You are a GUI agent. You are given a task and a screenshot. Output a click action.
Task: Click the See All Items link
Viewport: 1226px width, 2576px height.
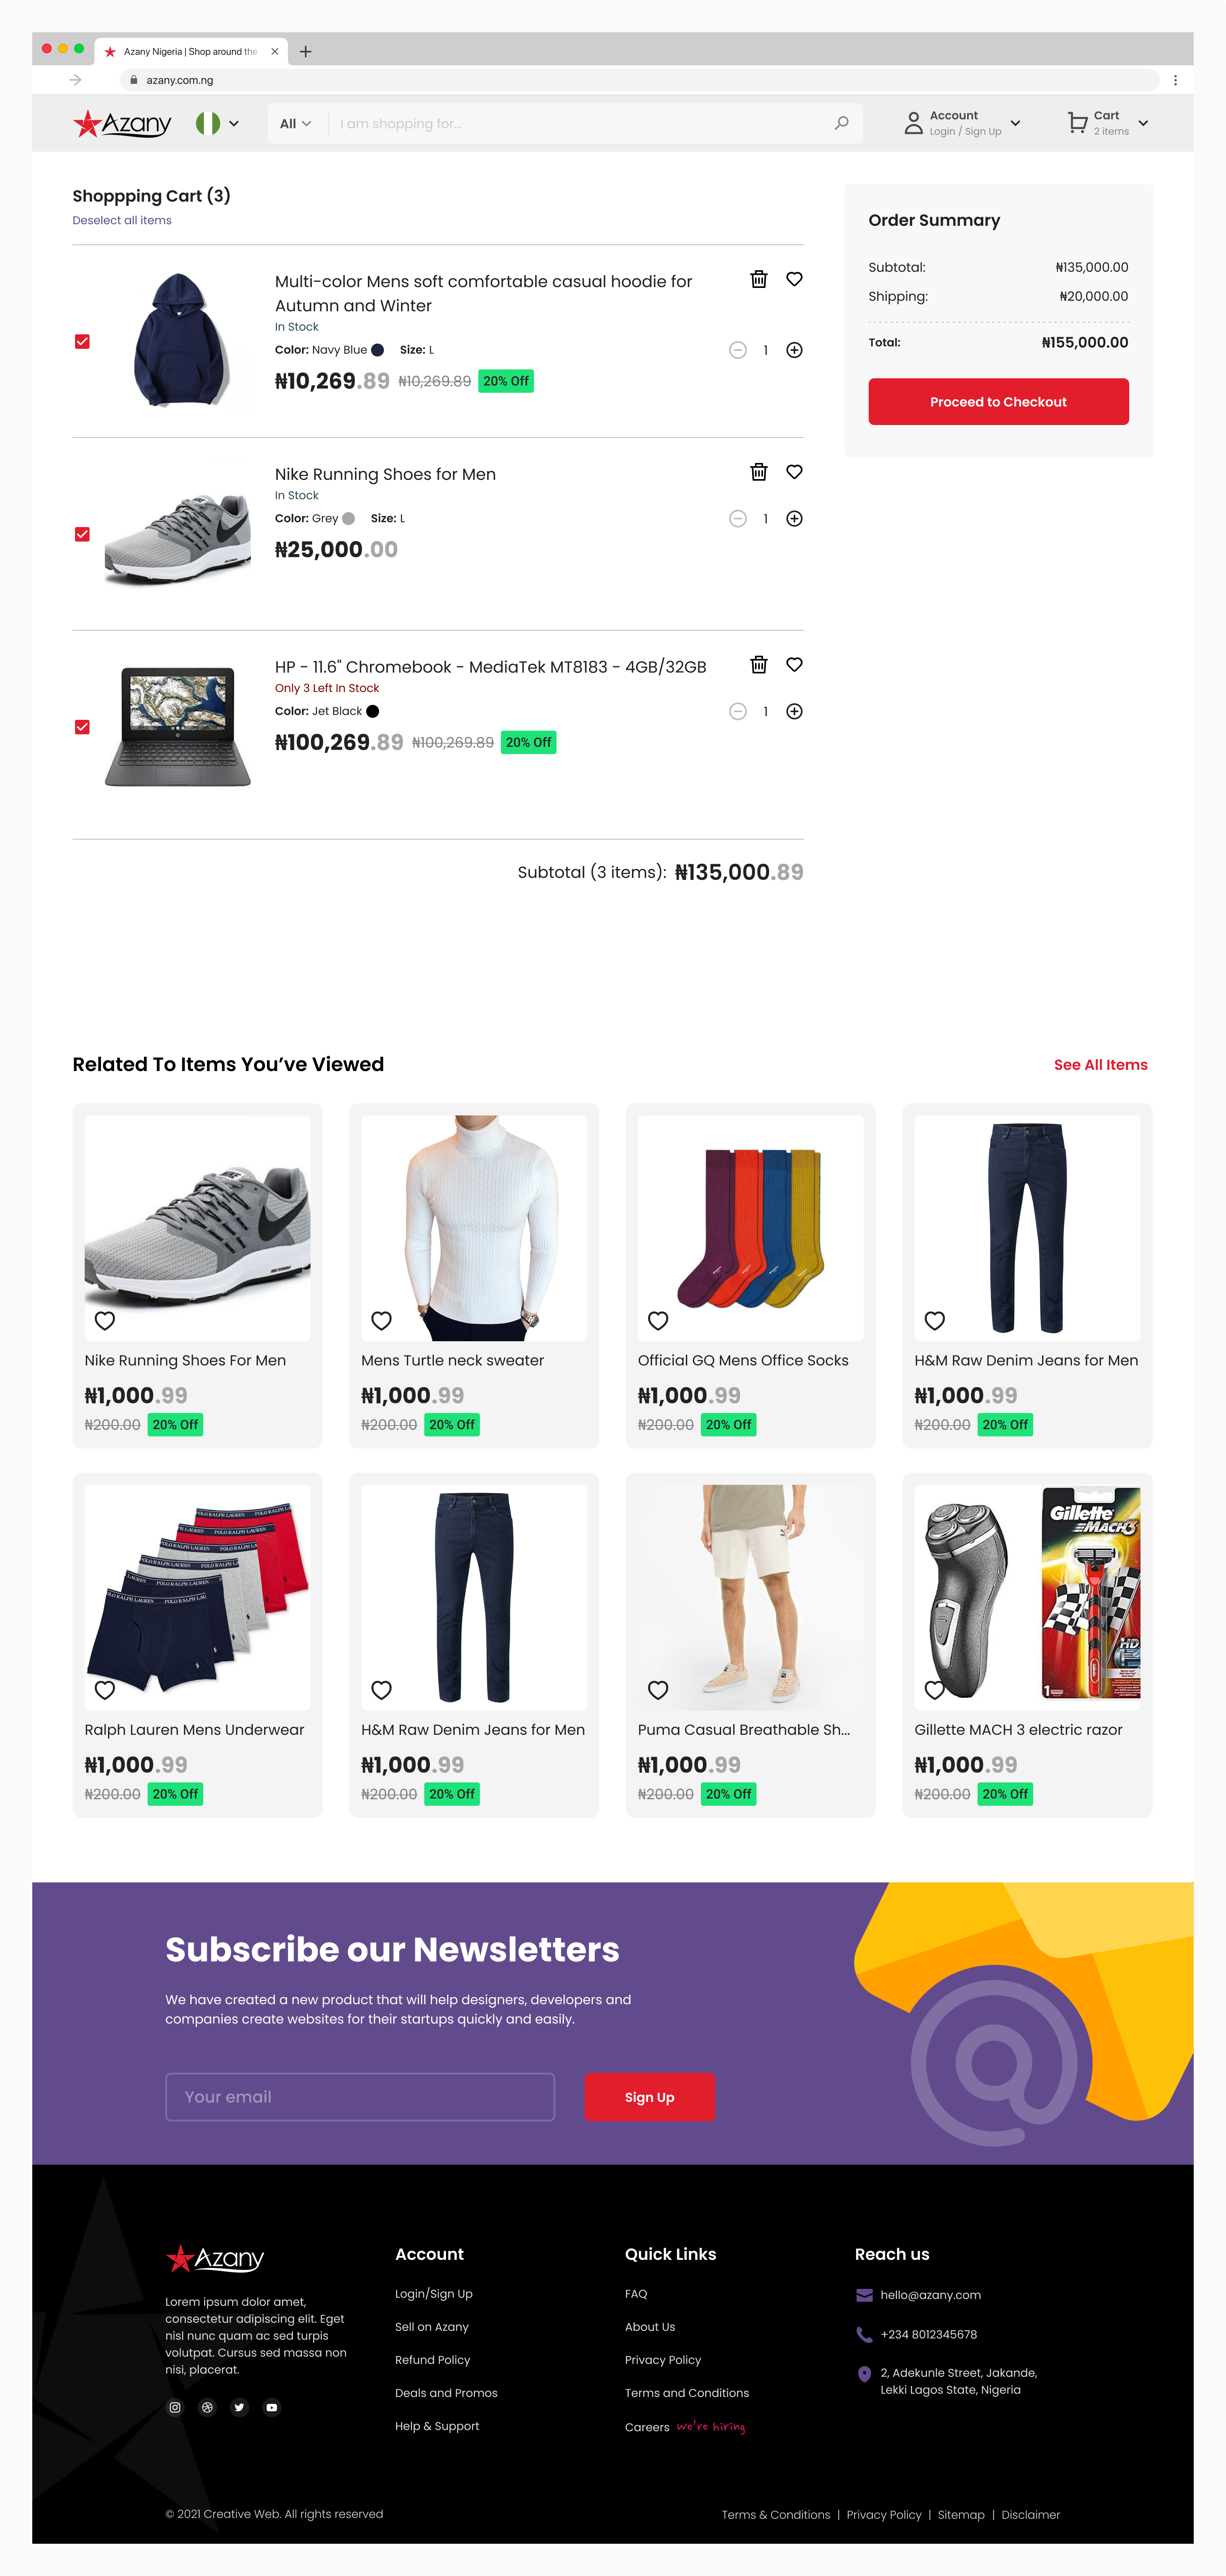coord(1100,1064)
